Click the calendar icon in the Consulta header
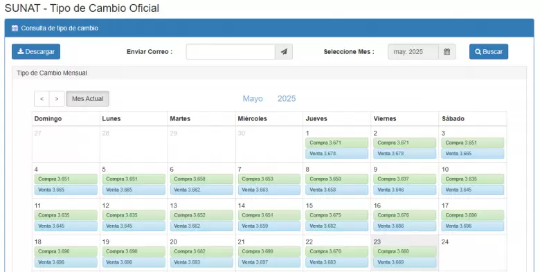 15,28
